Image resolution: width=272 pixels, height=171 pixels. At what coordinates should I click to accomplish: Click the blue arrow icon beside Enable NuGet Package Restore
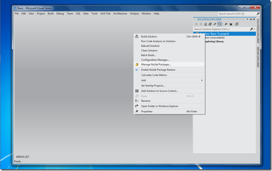[137, 69]
